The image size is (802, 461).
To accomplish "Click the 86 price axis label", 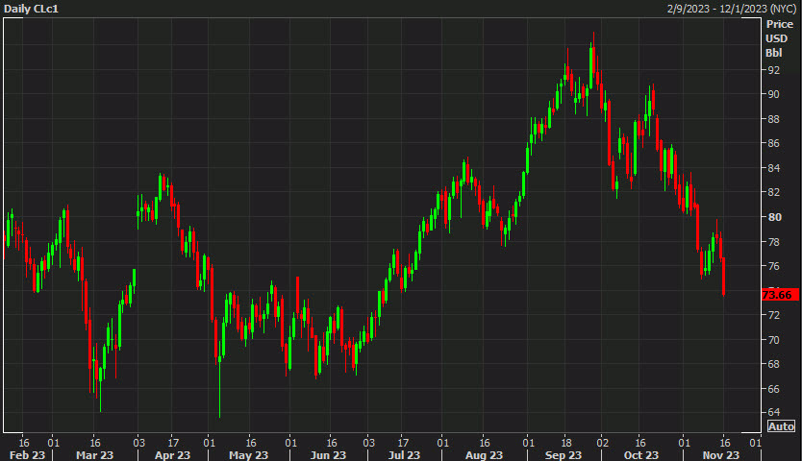I will click(773, 144).
